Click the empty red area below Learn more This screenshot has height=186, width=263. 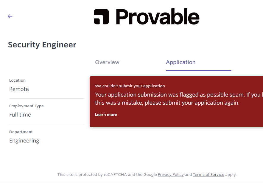[x=179, y=122]
